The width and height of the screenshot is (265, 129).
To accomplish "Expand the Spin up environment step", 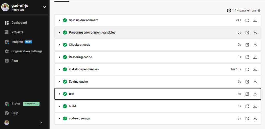I will coord(59,20).
